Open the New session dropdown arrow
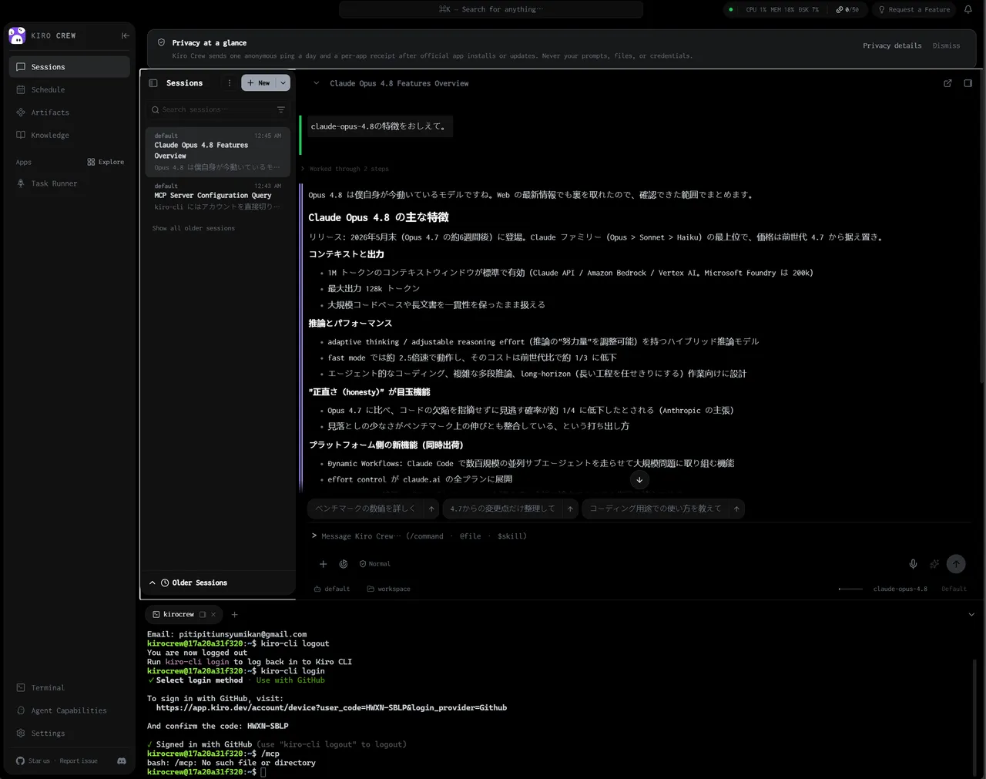 (283, 83)
